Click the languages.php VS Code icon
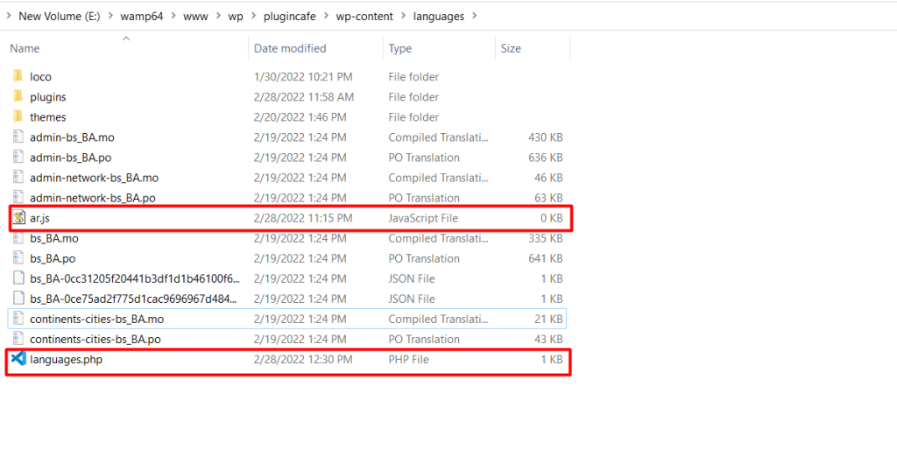 (18, 358)
